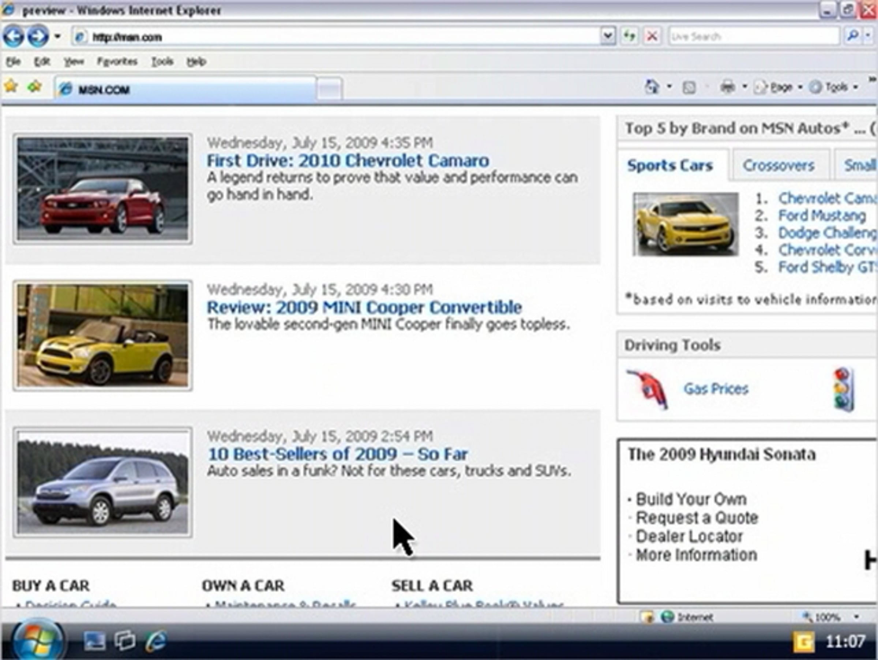Refresh the page with the green arrows icon
This screenshot has height=660, width=878.
tap(630, 37)
